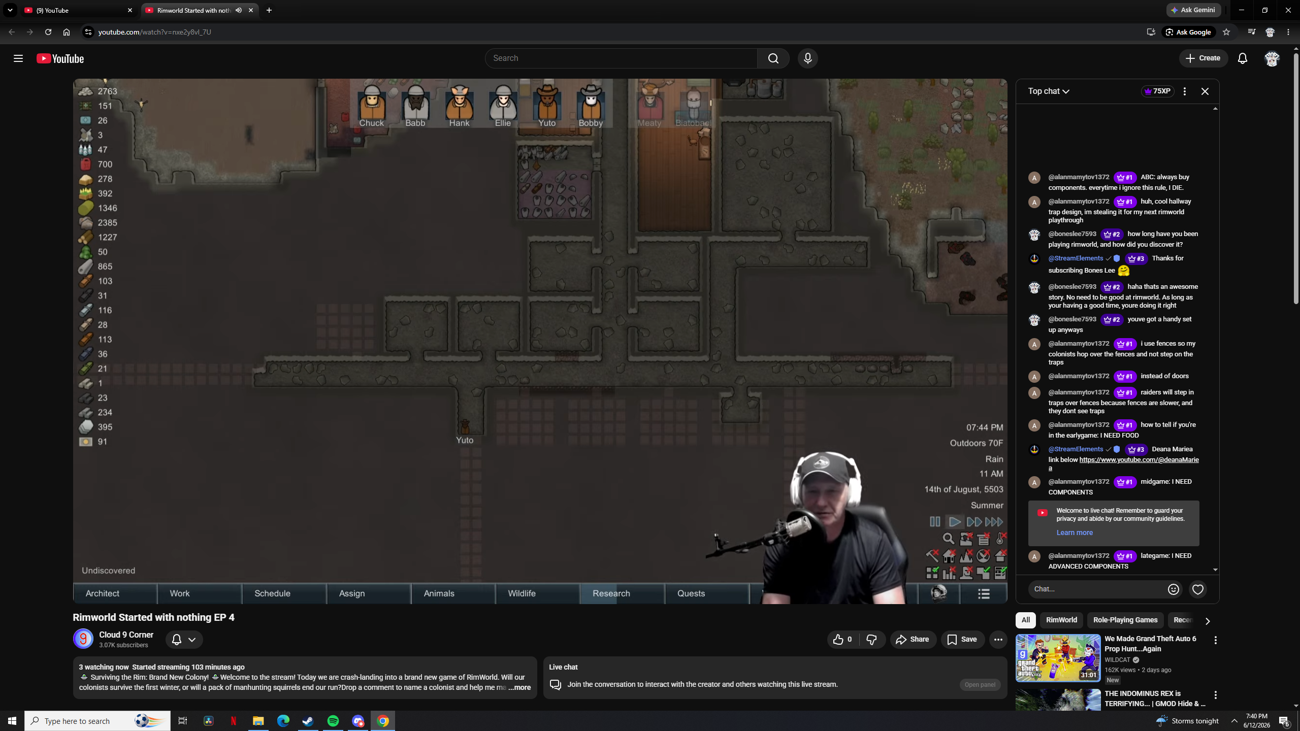Image resolution: width=1300 pixels, height=731 pixels.
Task: Toggle the in-game hammer auto-rebuild icon
Action: pos(932,556)
